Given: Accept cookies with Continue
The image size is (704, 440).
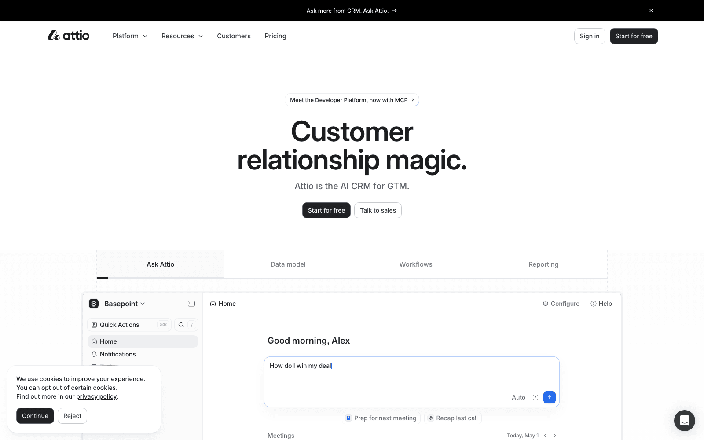Looking at the screenshot, I should click(x=35, y=416).
